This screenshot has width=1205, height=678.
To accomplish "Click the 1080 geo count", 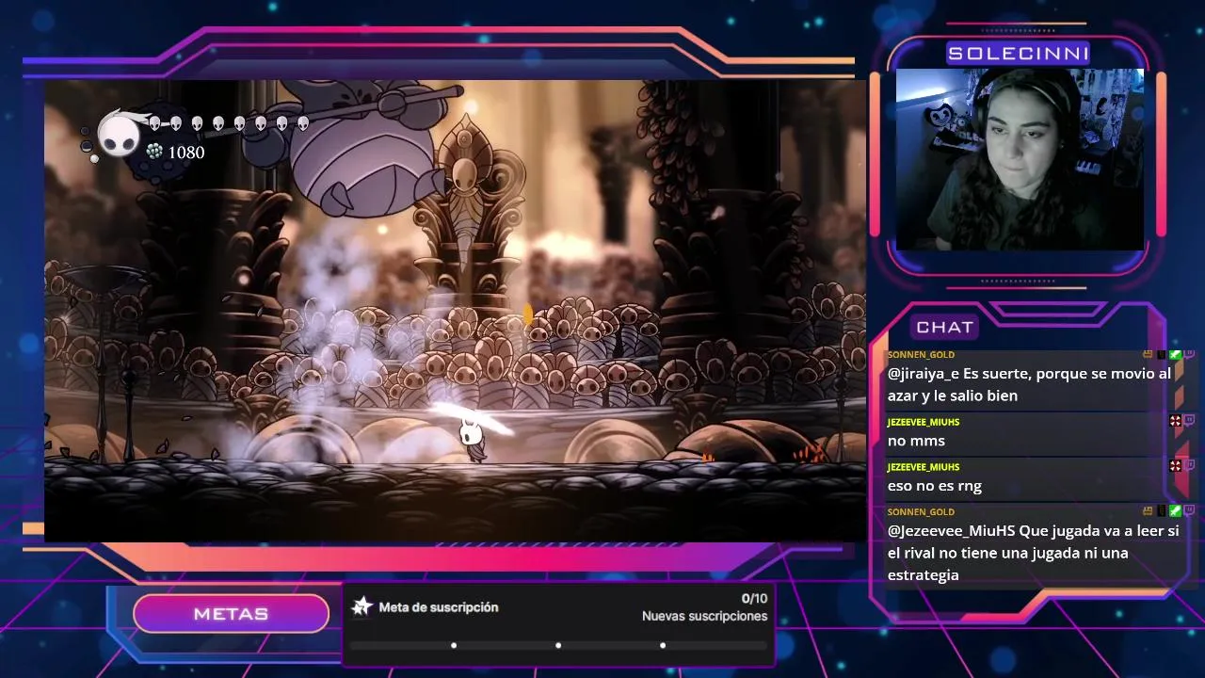I will [x=186, y=153].
